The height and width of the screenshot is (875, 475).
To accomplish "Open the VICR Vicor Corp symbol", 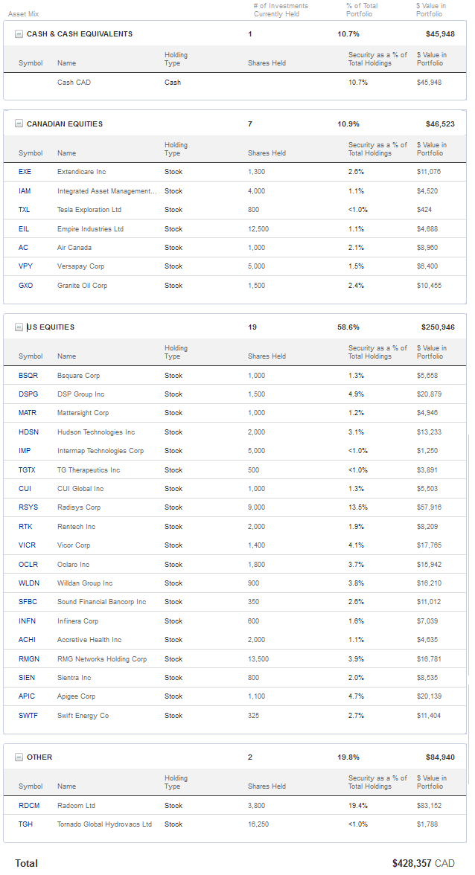I will 27,545.
